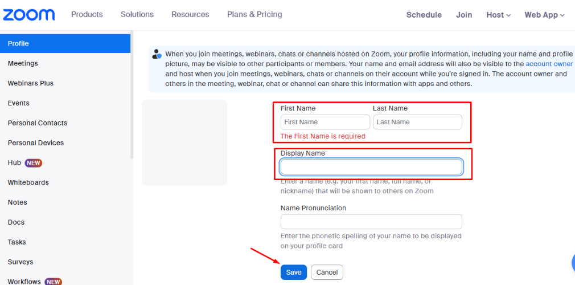
Task: Click the Schedule link
Action: 424,15
